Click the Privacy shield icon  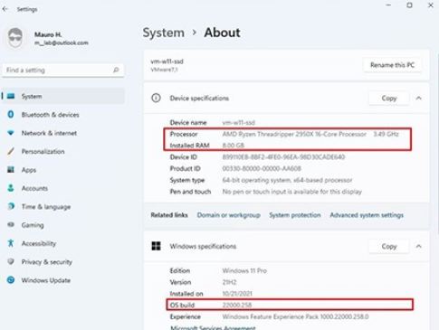(11, 261)
